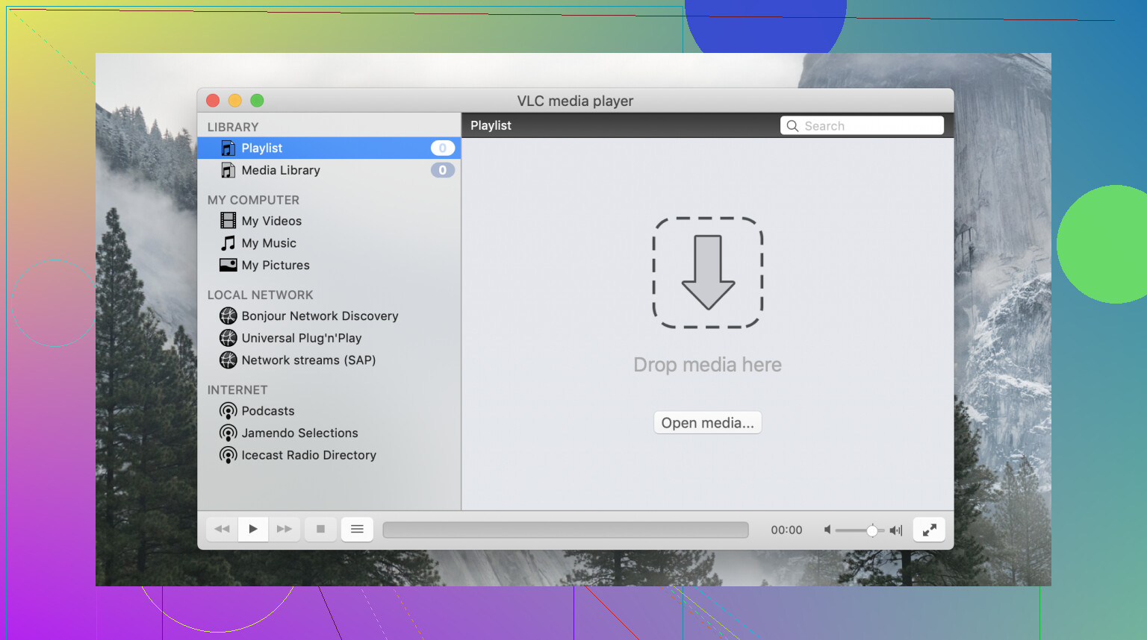This screenshot has height=640, width=1147.
Task: Open My Music in the sidebar
Action: [x=268, y=243]
